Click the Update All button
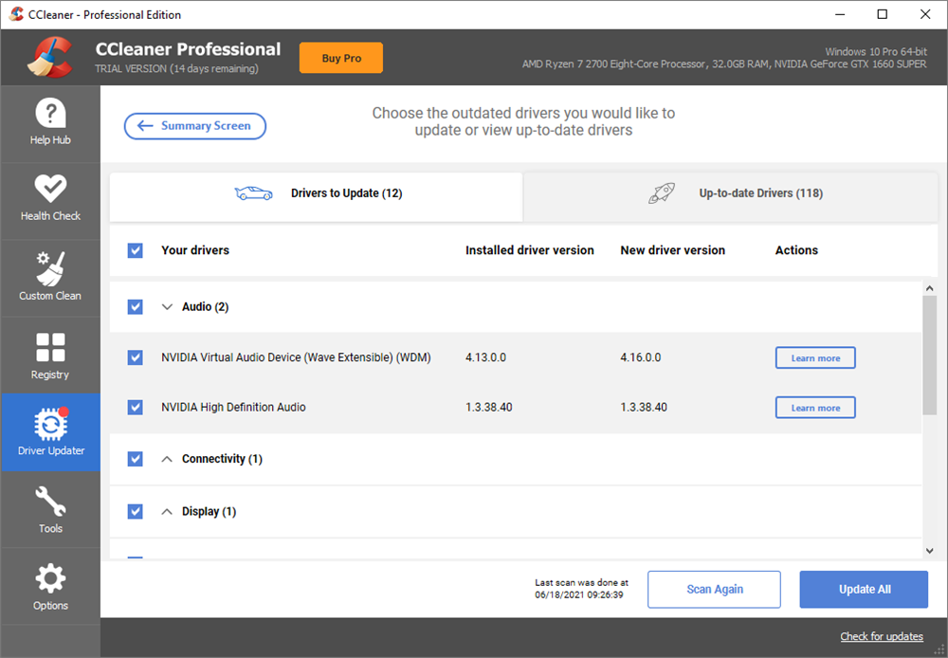 (864, 590)
